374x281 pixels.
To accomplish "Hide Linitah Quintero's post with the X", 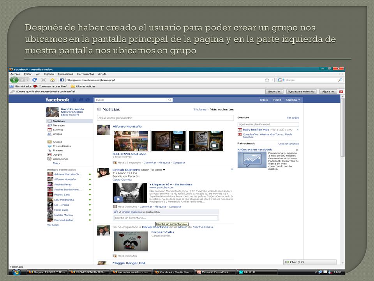I will click(x=232, y=169).
